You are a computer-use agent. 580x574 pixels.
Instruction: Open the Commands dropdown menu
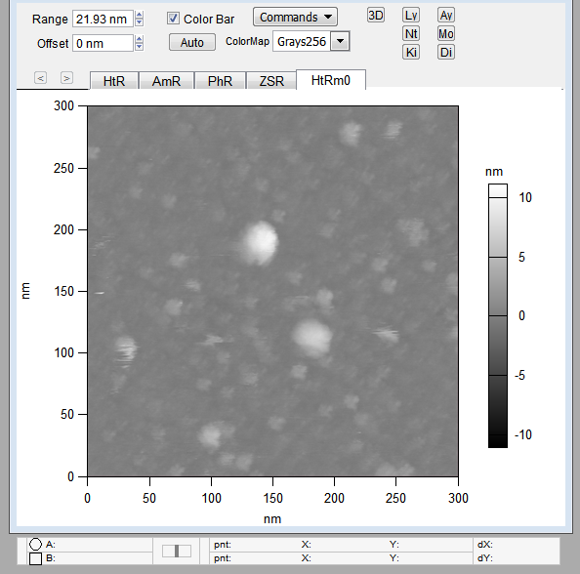[x=295, y=17]
